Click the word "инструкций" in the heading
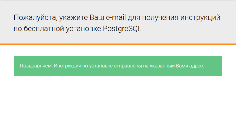Image resolution: width=236 pixels, height=115 pixels. coord(200,18)
